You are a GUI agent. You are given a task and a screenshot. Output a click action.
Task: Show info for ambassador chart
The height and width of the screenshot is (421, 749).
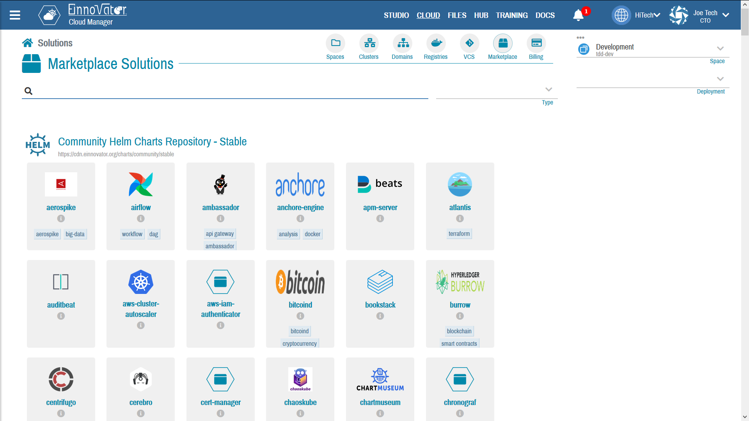(x=221, y=219)
